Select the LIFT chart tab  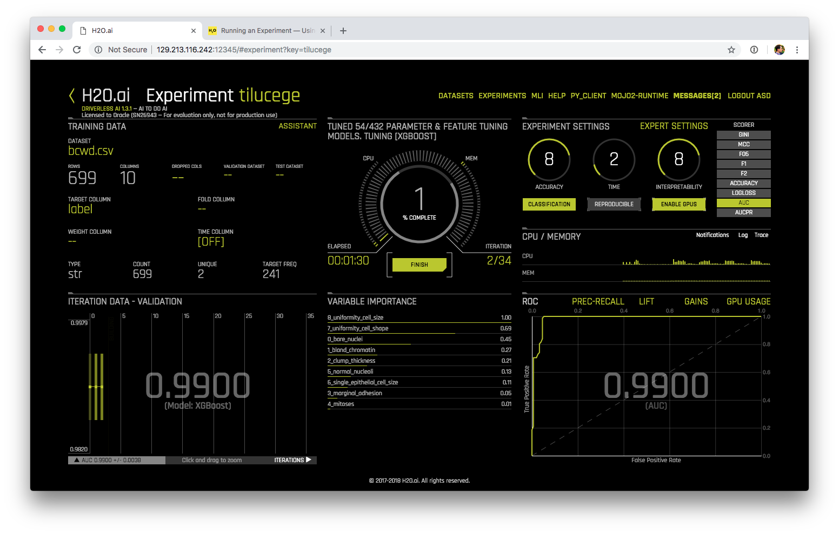coord(647,301)
